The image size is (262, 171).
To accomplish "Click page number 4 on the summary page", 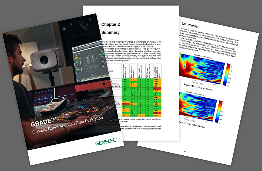I will coord(131,137).
